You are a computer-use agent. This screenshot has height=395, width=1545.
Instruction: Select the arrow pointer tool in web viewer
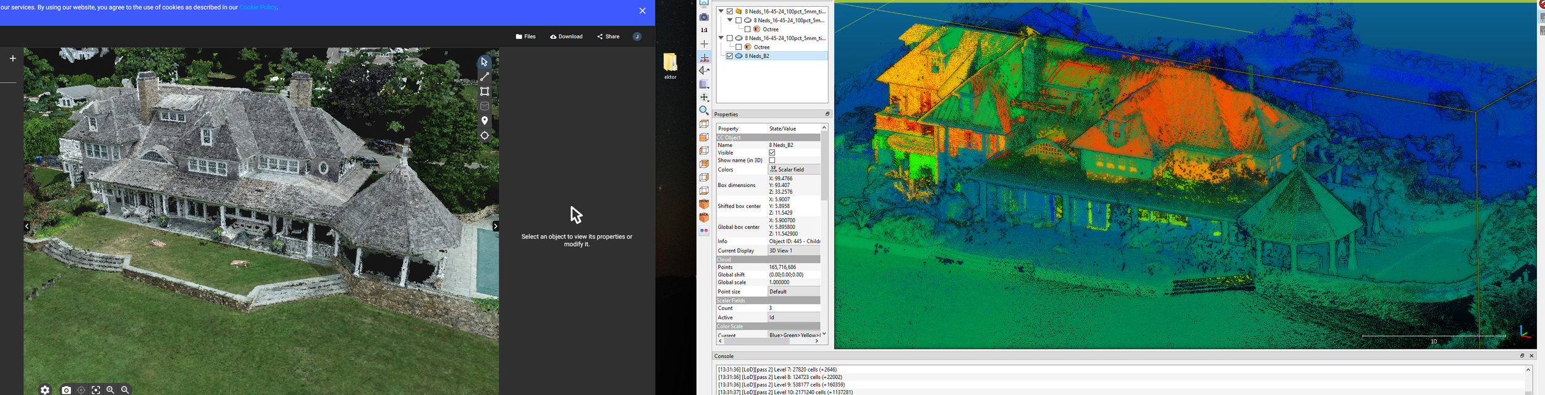[485, 62]
